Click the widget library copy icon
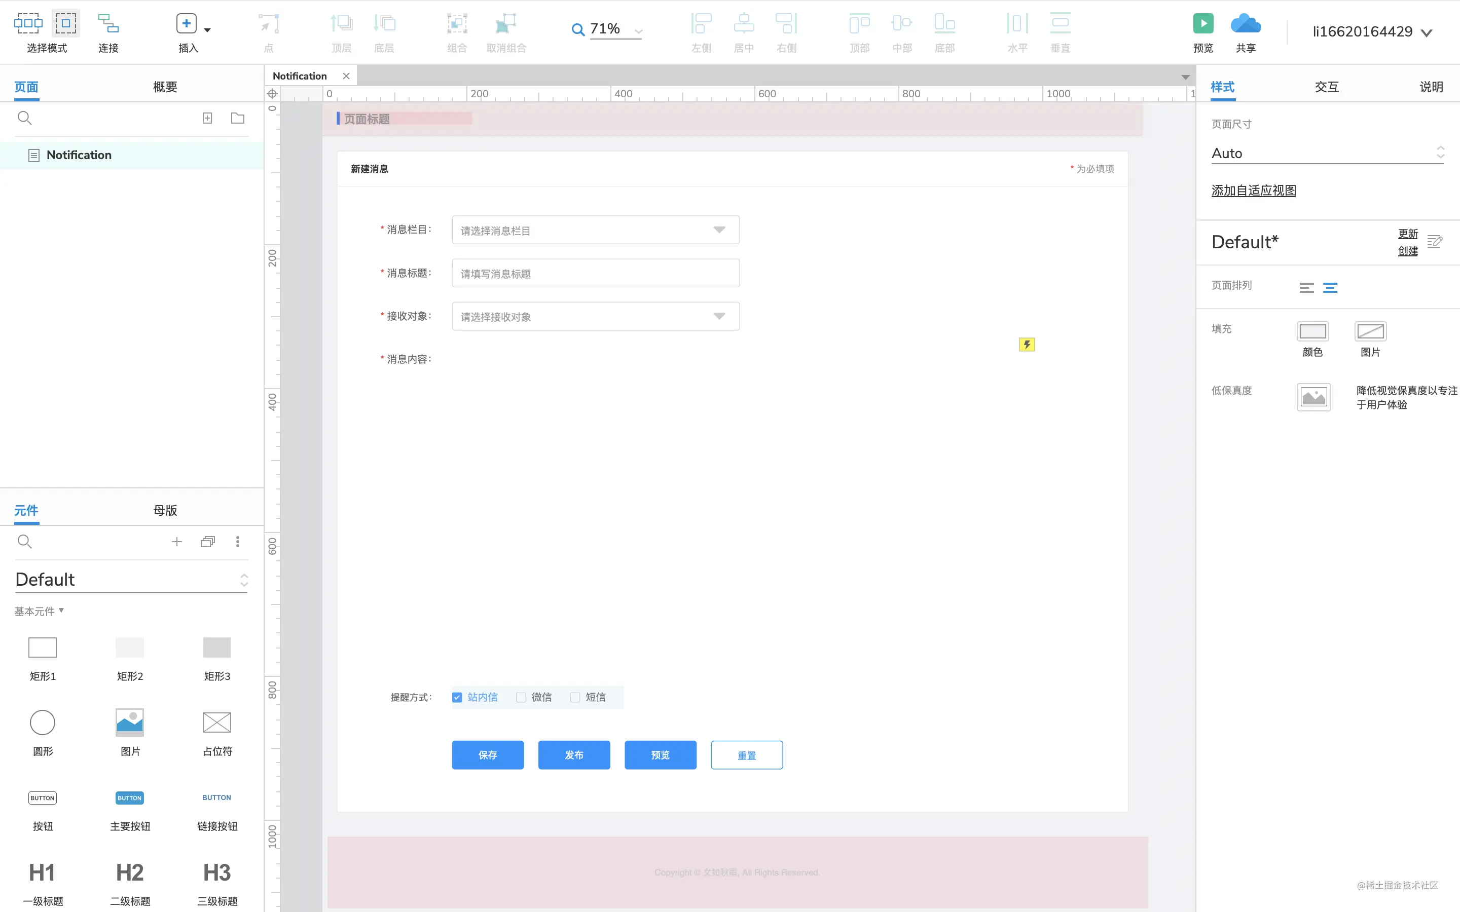Screen dimensions: 1460x912 tap(207, 542)
